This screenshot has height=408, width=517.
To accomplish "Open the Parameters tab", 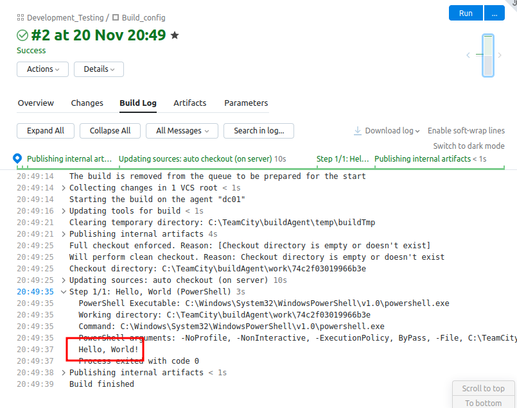I will point(246,103).
